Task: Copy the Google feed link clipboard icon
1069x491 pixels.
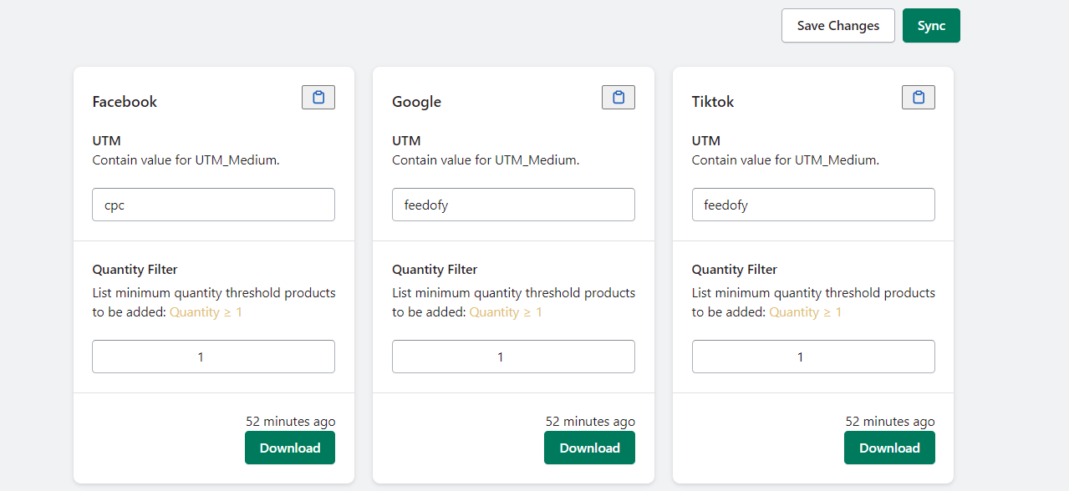Action: point(618,98)
